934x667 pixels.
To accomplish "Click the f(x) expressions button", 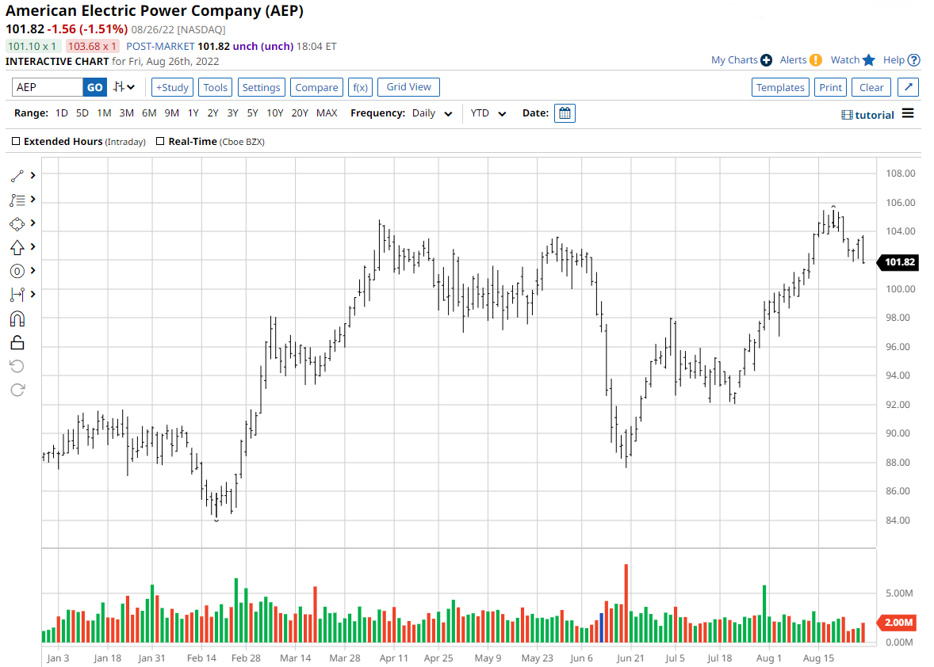I will pyautogui.click(x=361, y=87).
